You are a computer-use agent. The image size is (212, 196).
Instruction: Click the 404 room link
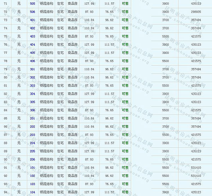pyautogui.click(x=33, y=45)
